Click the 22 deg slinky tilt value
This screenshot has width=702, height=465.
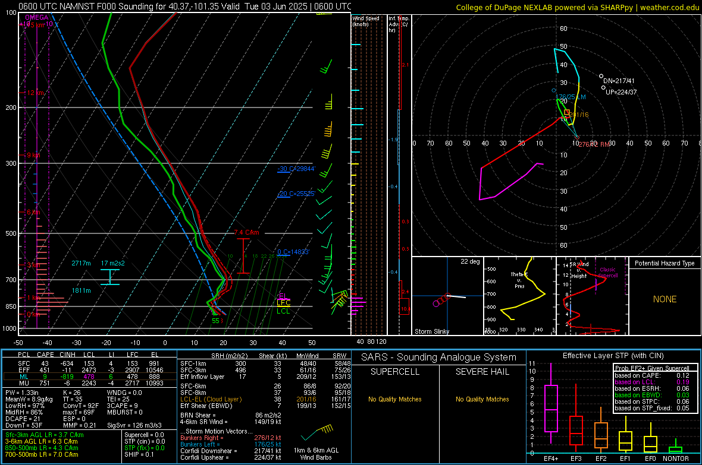[470, 261]
